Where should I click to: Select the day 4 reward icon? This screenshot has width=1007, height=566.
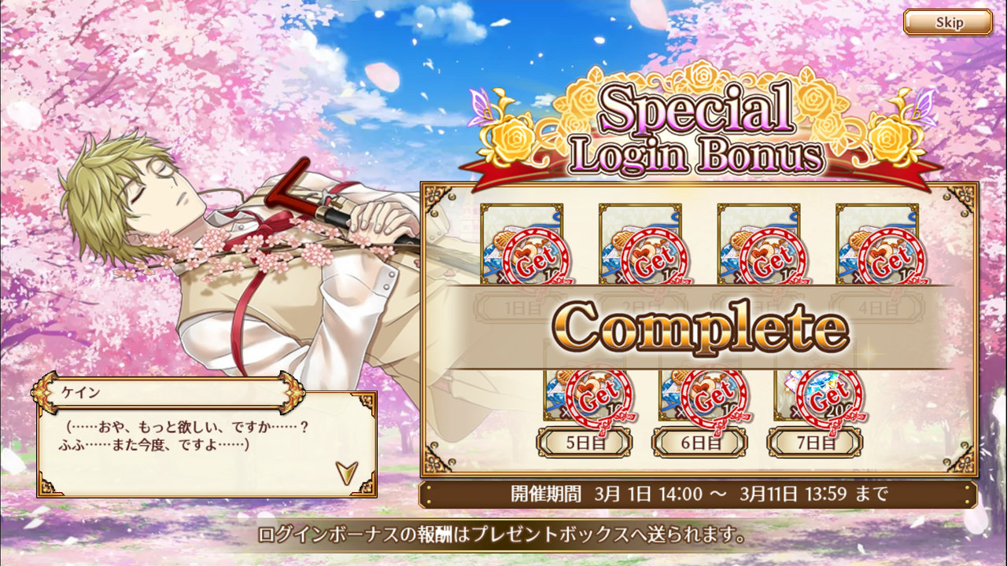click(876, 244)
